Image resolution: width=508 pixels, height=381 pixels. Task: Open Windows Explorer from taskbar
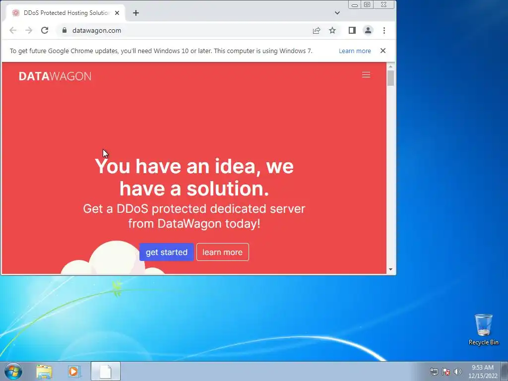(x=44, y=372)
